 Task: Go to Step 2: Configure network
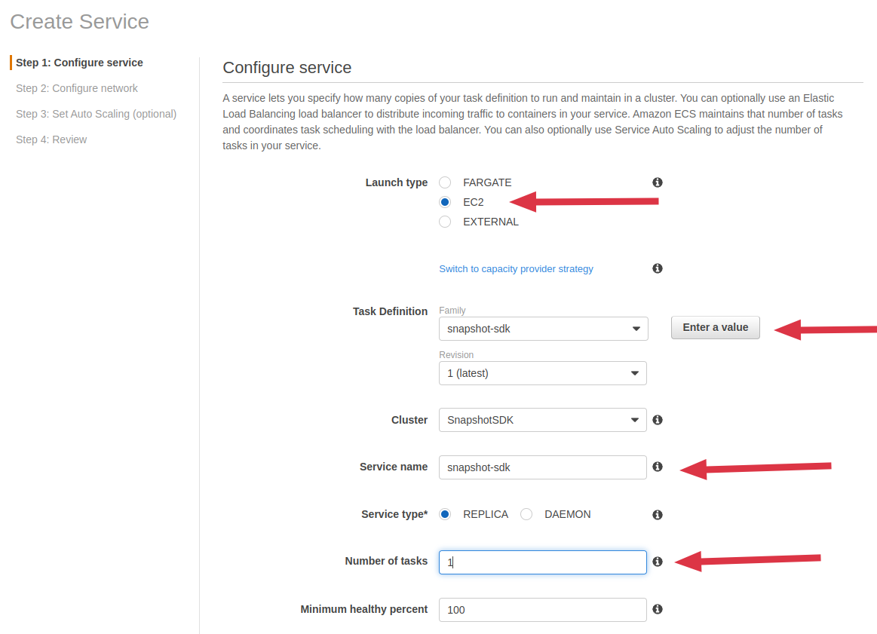[x=77, y=88]
